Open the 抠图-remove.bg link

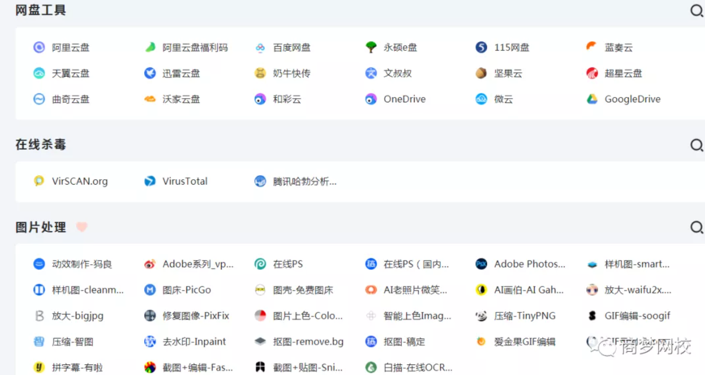coord(308,342)
